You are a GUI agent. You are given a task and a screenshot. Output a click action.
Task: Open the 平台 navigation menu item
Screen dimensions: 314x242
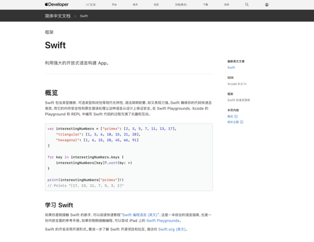pyautogui.click(x=114, y=4)
